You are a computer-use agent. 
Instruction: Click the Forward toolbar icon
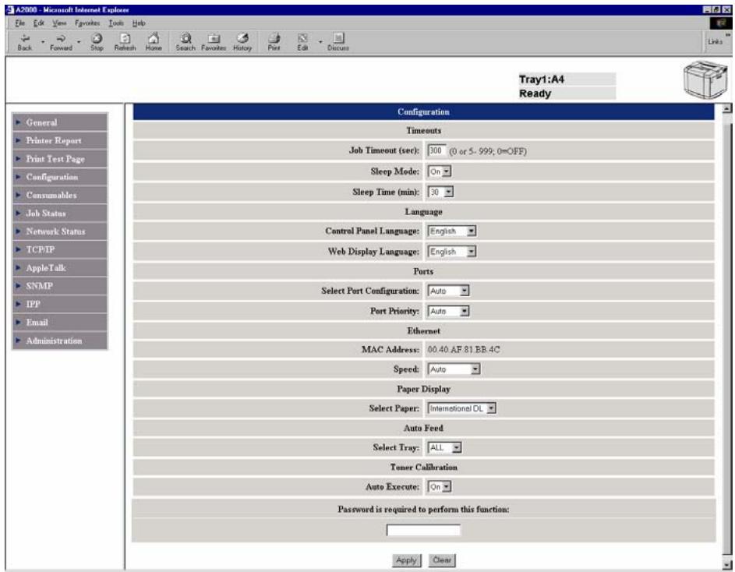point(61,42)
